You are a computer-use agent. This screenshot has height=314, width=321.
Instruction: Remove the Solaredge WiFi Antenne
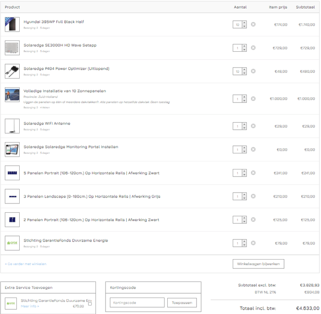point(253,126)
